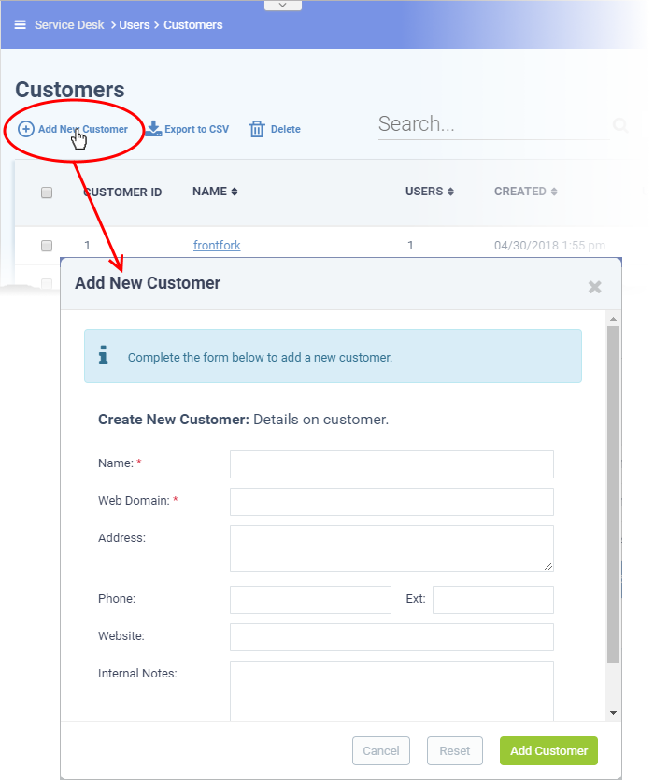Click the search magnifier icon
Screen dimensions: 654x784
(620, 125)
